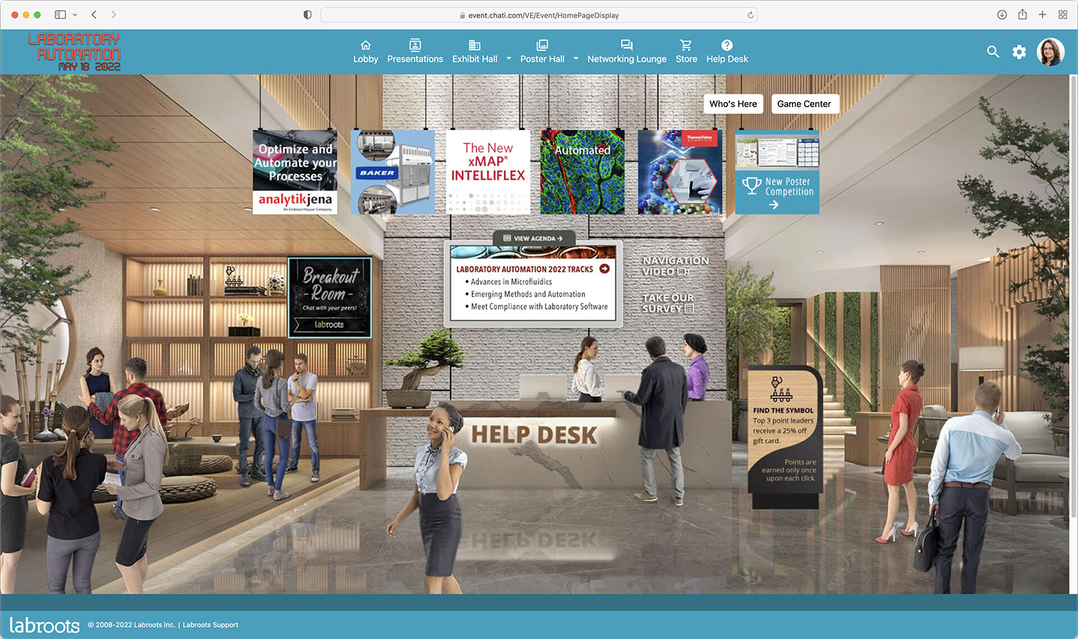Select the Lobby home icon
This screenshot has height=639, width=1078.
366,45
